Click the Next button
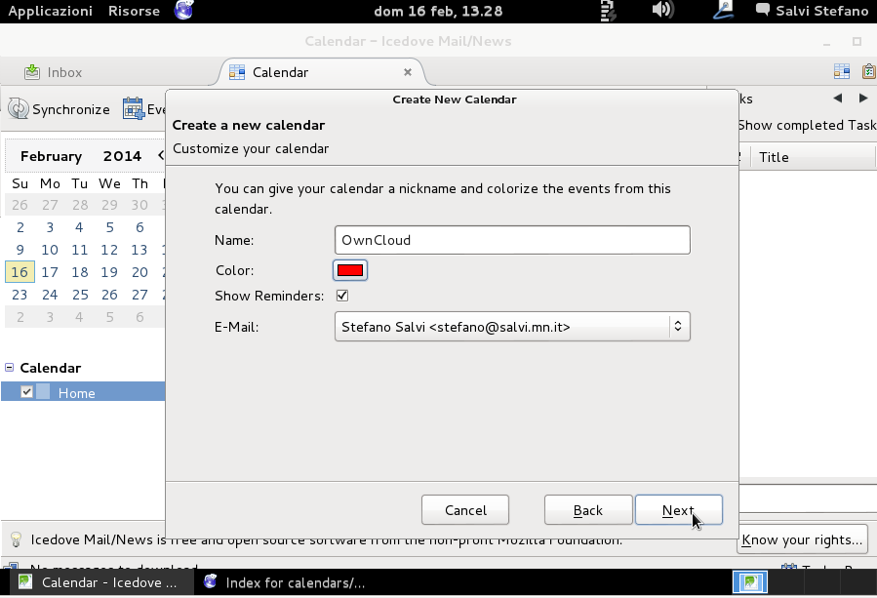This screenshot has height=598, width=877. tap(678, 510)
